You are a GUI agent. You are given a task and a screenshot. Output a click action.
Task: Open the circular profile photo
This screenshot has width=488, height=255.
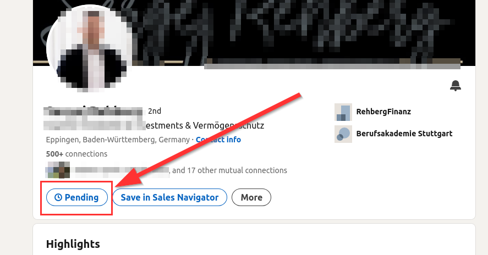coord(89,48)
